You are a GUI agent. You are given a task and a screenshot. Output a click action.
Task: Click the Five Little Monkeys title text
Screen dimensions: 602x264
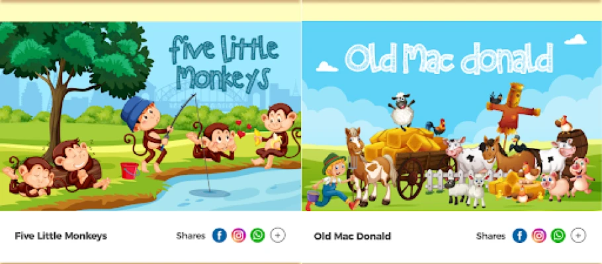(x=61, y=236)
